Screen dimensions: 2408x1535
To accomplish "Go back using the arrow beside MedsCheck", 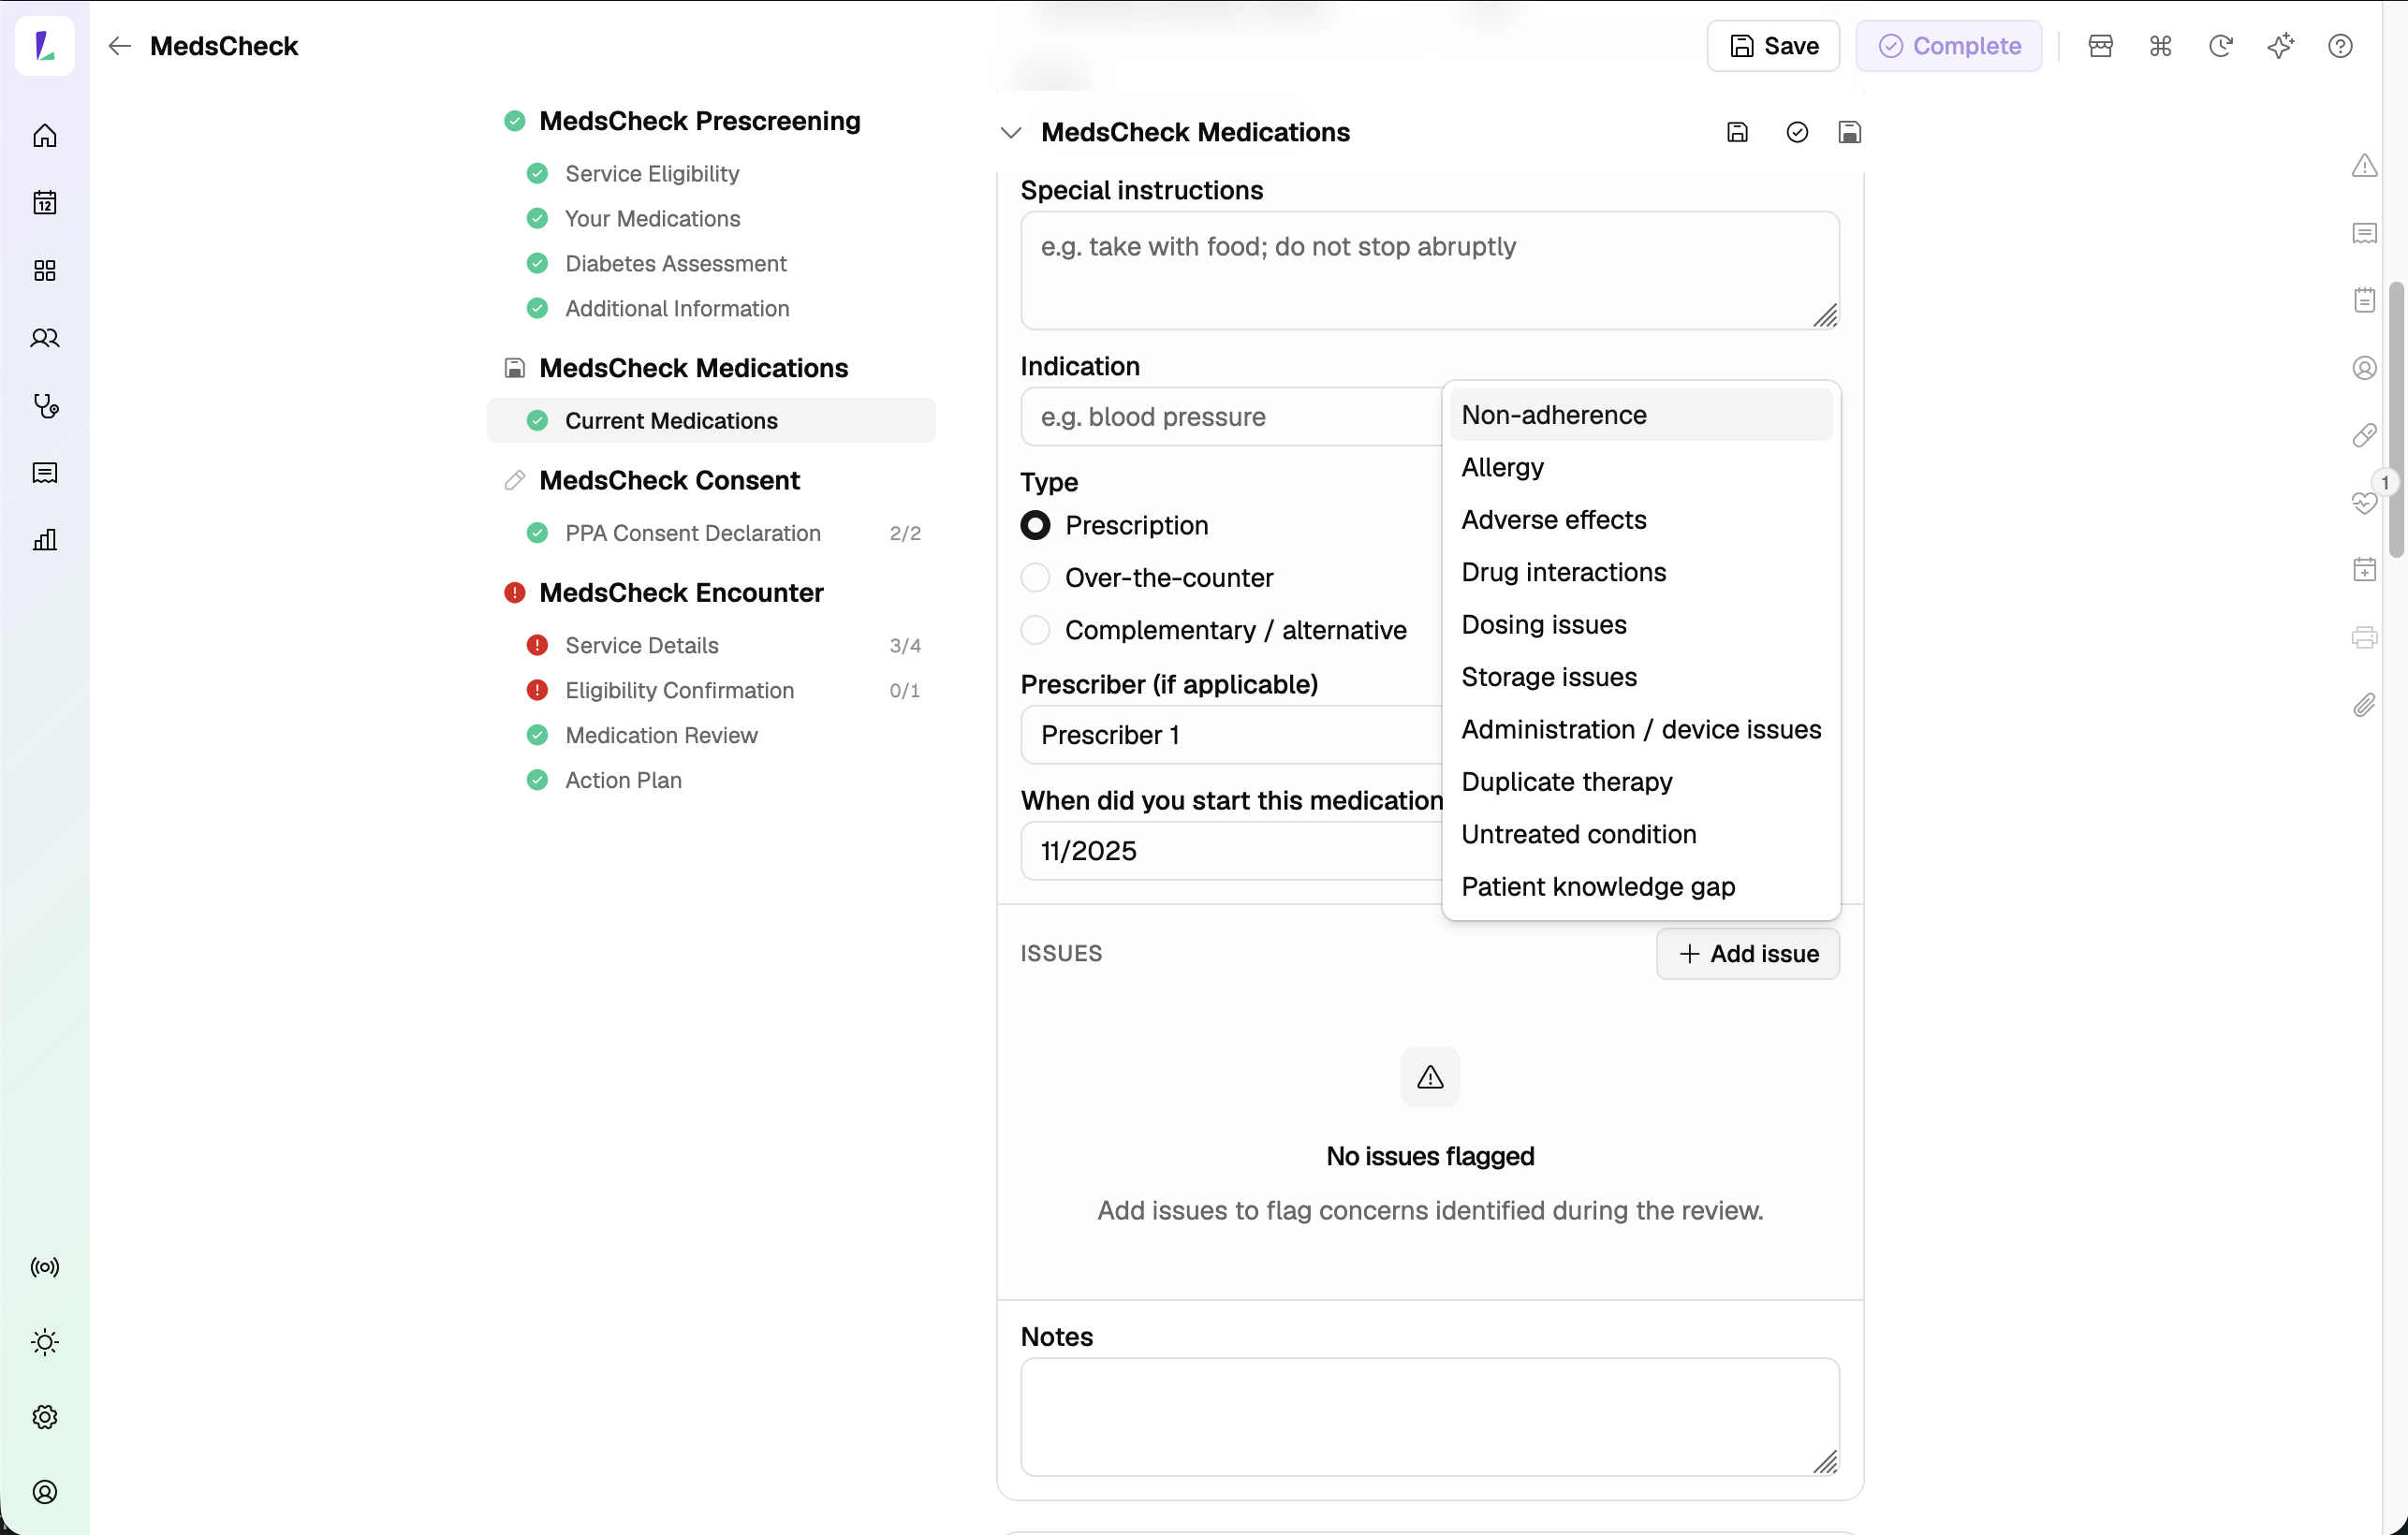I will [119, 46].
